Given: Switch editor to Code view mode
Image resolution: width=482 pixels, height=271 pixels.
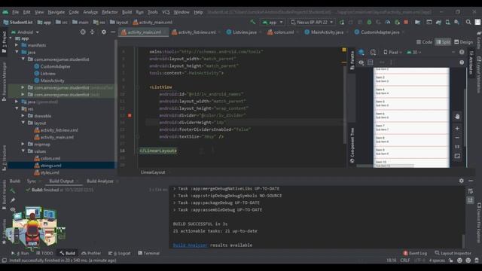Looking at the screenshot, I should point(424,42).
